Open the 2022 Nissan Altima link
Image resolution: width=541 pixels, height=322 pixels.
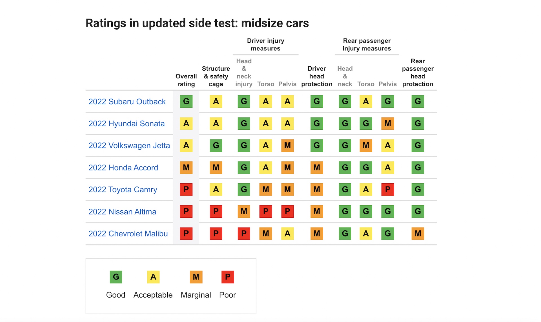click(x=122, y=211)
